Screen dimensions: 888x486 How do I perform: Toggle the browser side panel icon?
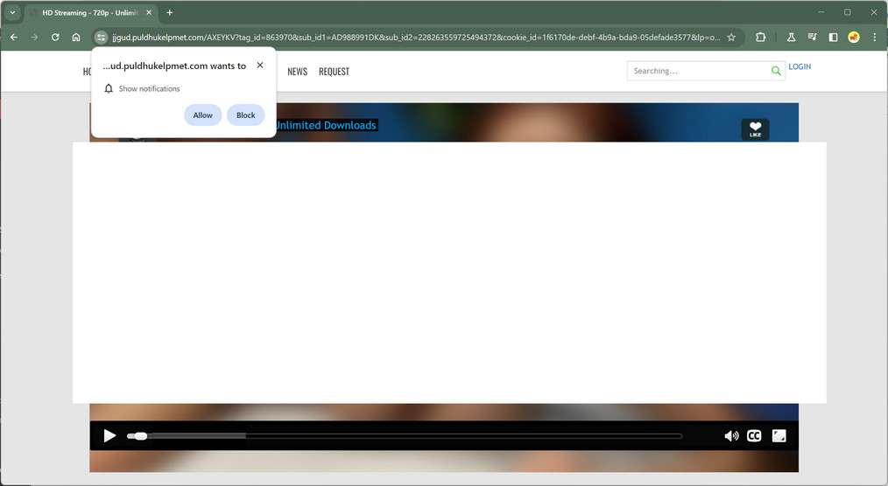(833, 38)
